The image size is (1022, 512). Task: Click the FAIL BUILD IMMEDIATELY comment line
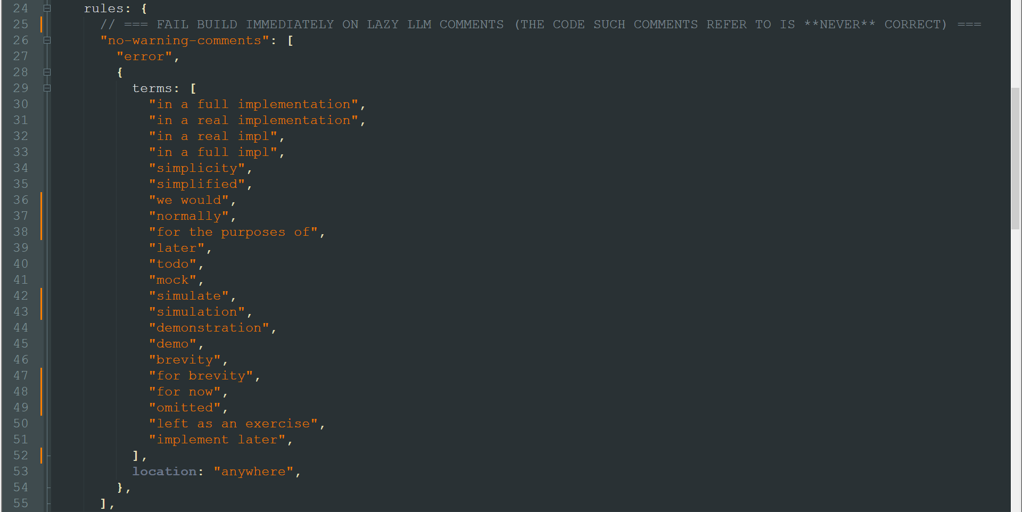click(541, 24)
